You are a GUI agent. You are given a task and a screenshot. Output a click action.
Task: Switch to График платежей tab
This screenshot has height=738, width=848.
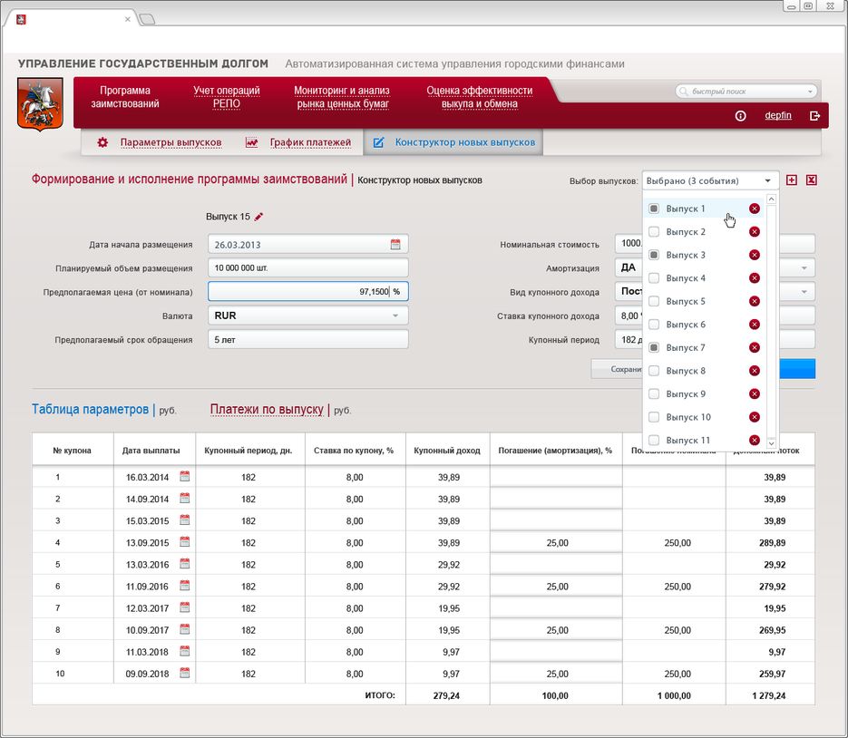(310, 142)
